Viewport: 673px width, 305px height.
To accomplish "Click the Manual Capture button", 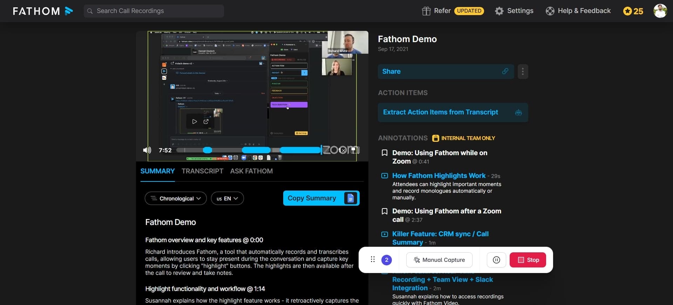I will coord(439,260).
